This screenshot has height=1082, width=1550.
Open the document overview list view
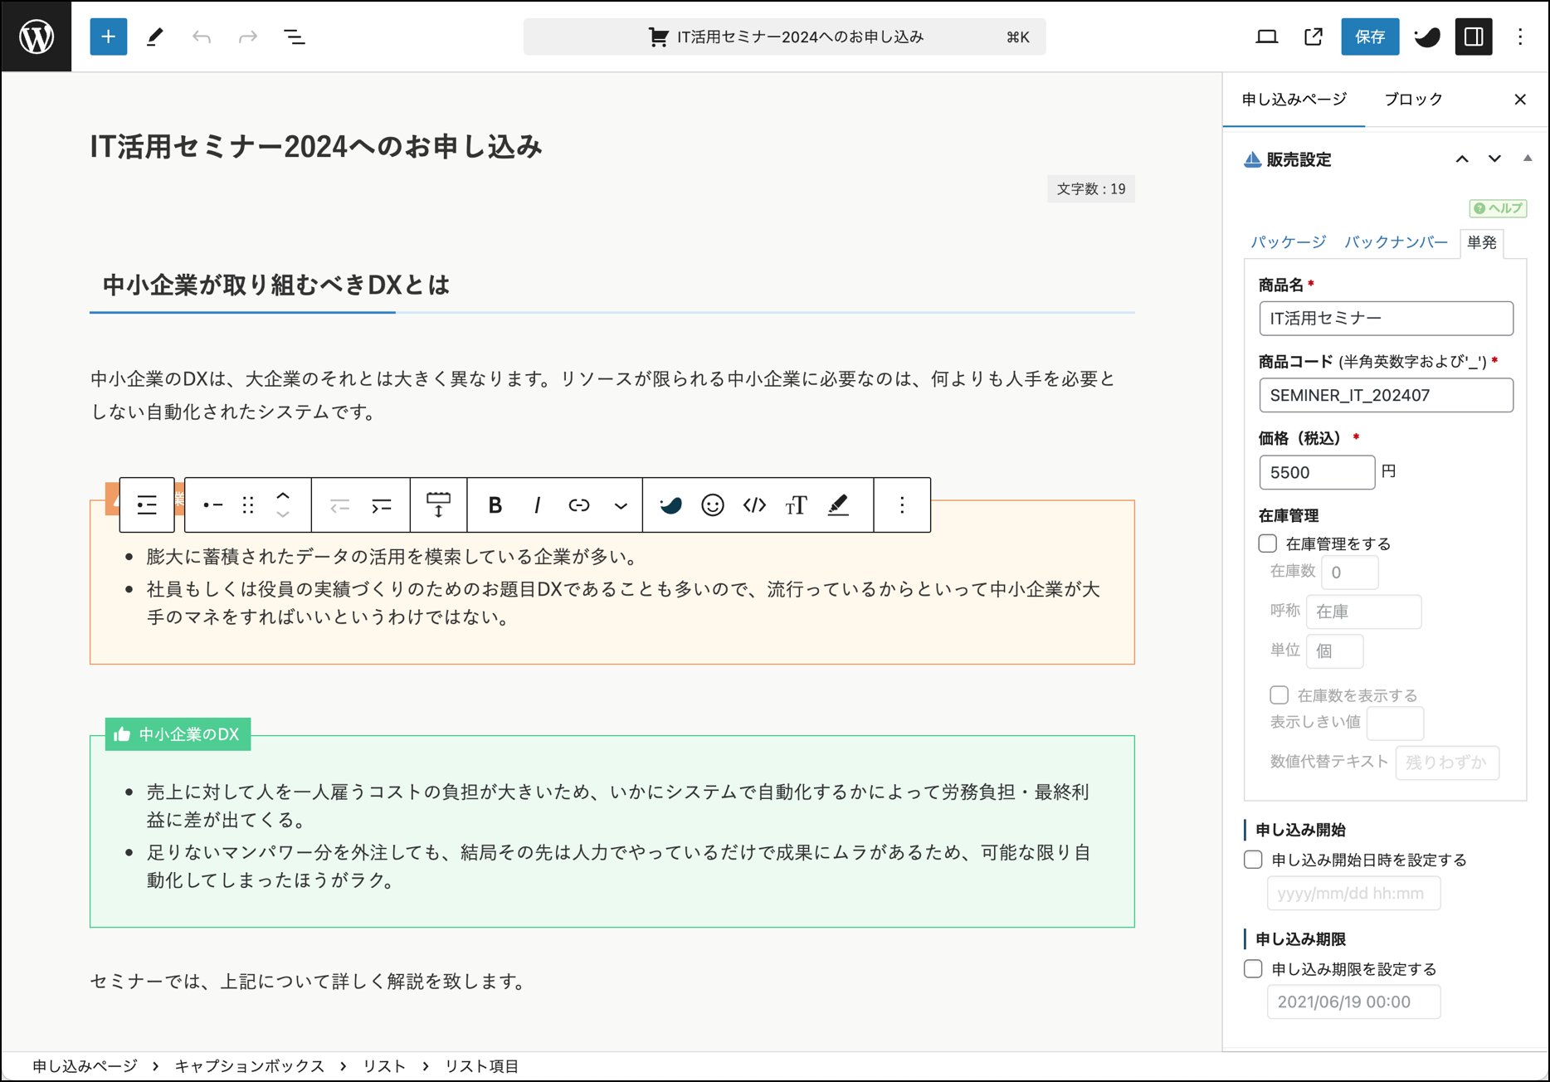[x=295, y=37]
